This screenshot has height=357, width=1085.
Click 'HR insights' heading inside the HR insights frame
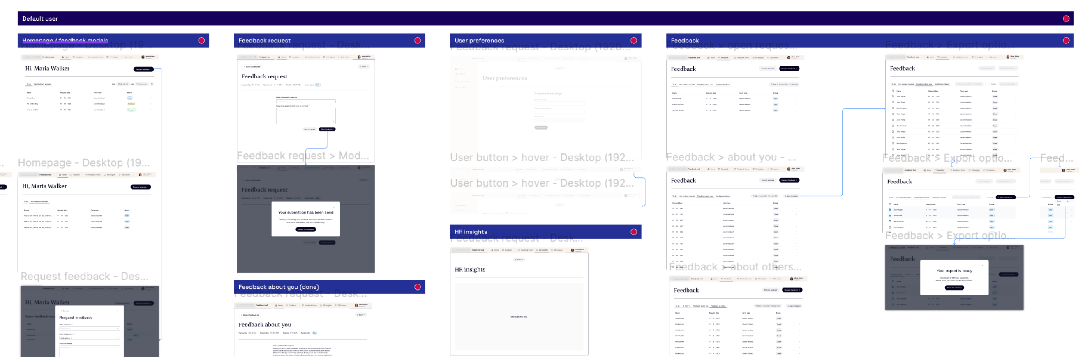(470, 269)
